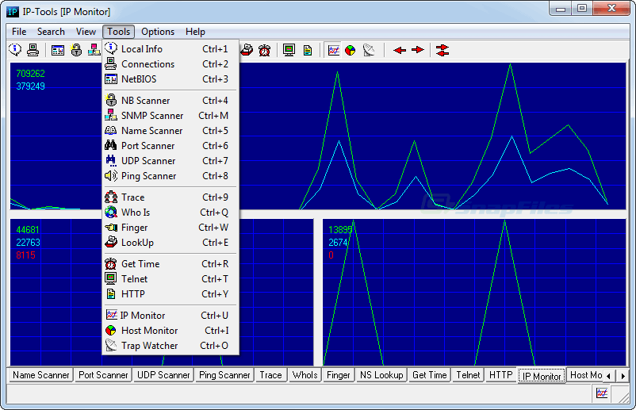Click the SNMP Scanner toolbar icon
The image size is (636, 410).
(94, 50)
